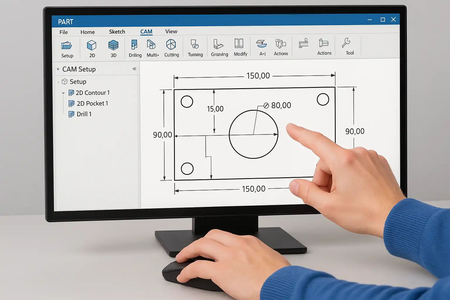This screenshot has width=450, height=300.
Task: Switch to the Sketch tab
Action: pyautogui.click(x=117, y=32)
